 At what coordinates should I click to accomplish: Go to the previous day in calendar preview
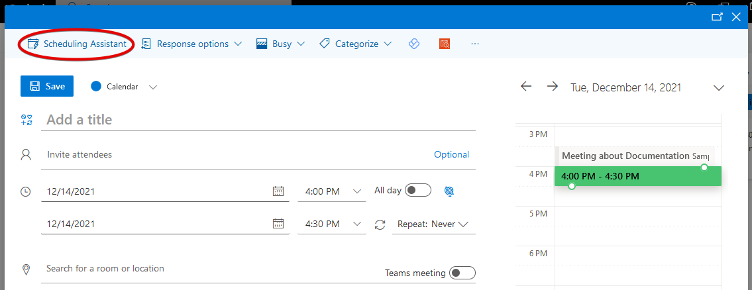click(x=526, y=87)
